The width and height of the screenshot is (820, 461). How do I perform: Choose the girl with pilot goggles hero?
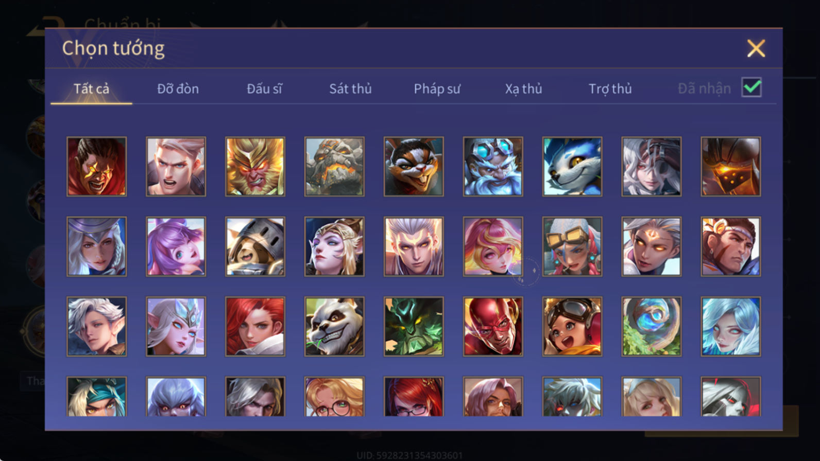(572, 326)
